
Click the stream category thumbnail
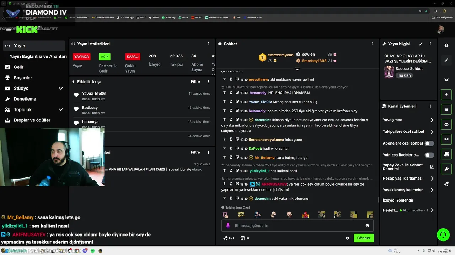click(389, 72)
